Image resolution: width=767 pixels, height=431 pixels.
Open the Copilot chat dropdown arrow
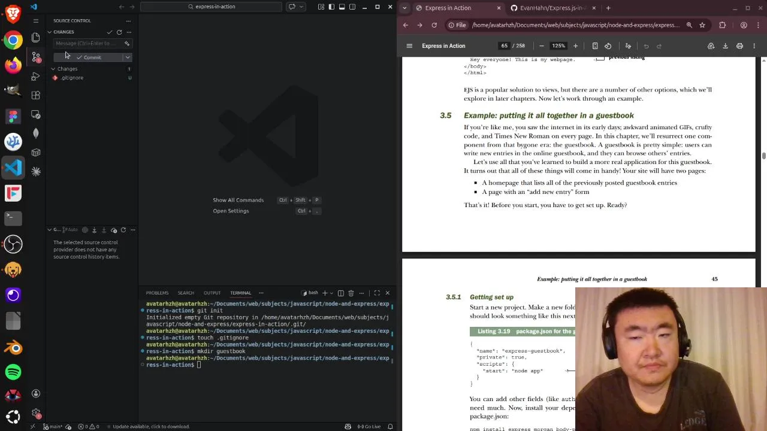tap(300, 7)
